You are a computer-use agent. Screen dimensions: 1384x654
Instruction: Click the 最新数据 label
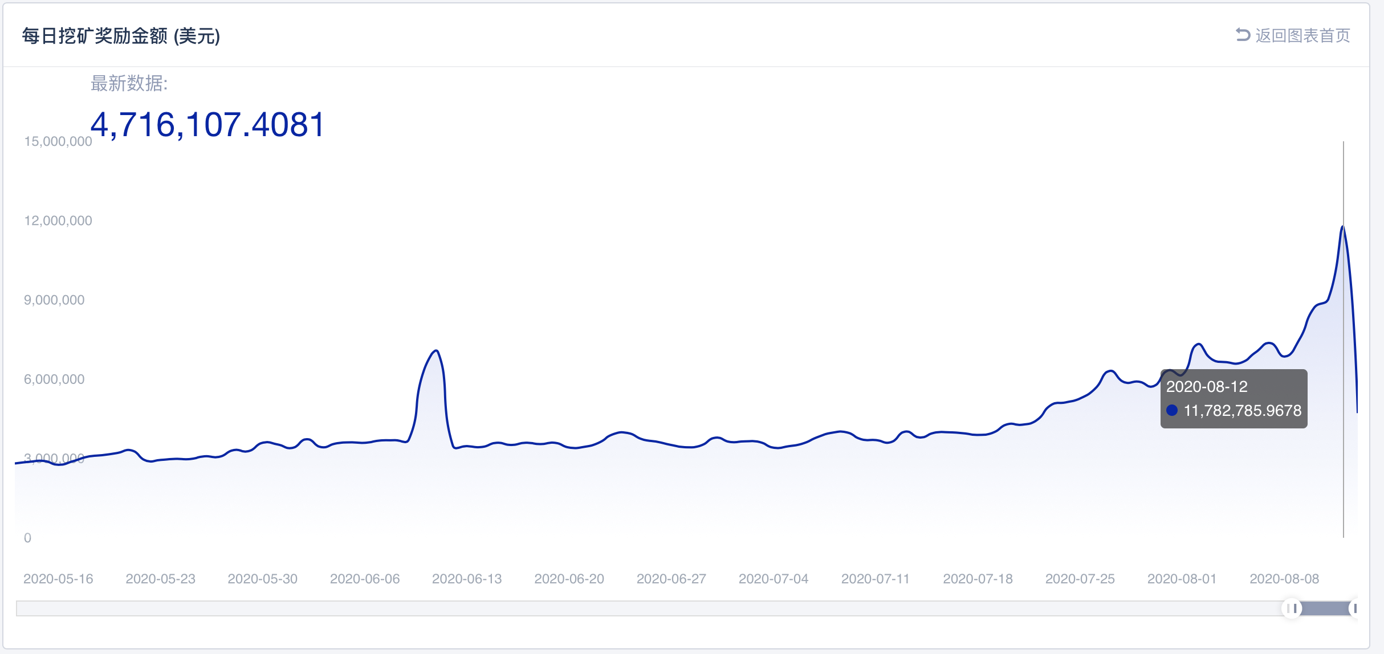coord(129,84)
